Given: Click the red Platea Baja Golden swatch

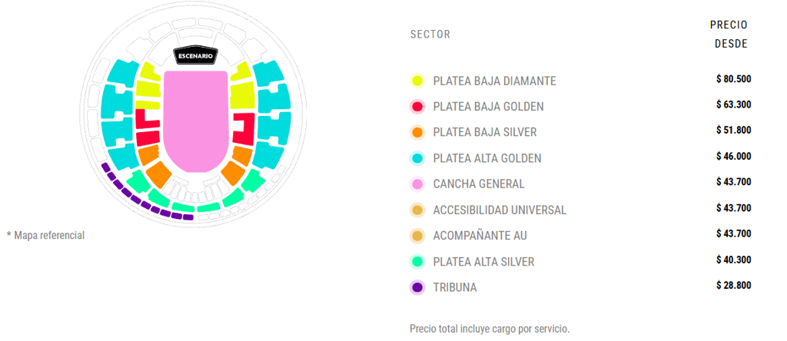Looking at the screenshot, I should point(417,107).
